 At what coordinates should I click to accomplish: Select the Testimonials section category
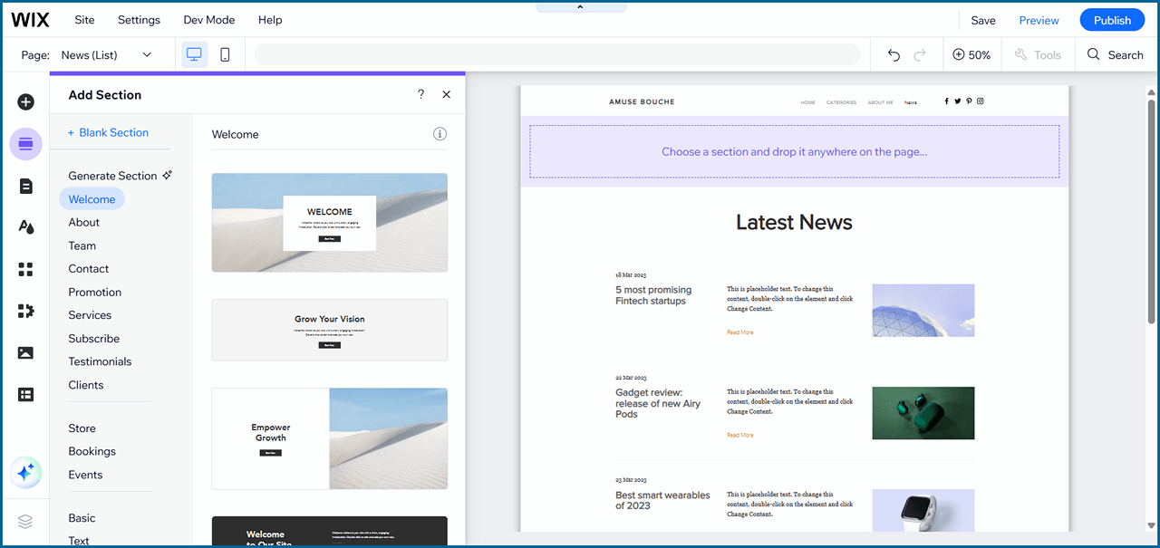coord(100,361)
